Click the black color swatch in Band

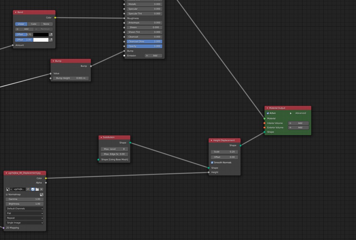pos(41,35)
